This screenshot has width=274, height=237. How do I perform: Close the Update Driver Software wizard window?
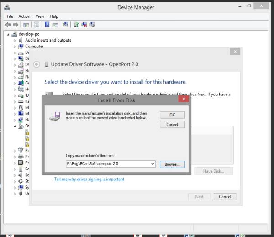coord(235,52)
